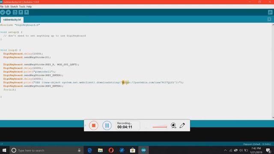This screenshot has height=154, width=274.
Task: Open a sketch with the Open icon
Action: tap(21, 12)
